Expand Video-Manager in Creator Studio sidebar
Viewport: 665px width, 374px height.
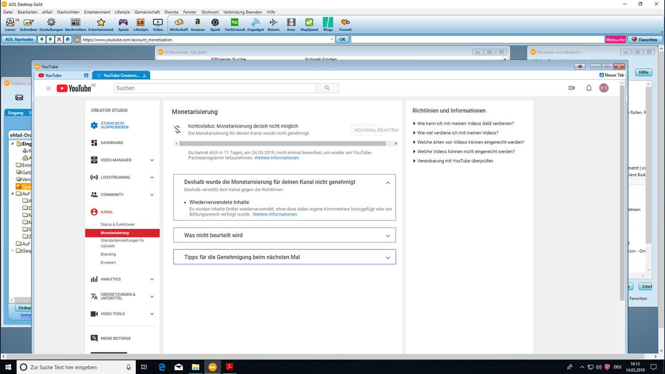tap(152, 160)
